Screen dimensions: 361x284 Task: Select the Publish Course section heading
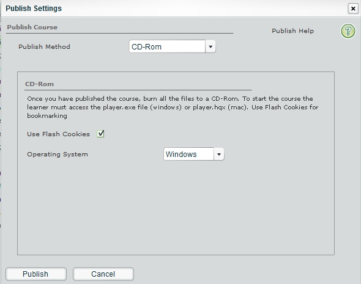coord(32,27)
